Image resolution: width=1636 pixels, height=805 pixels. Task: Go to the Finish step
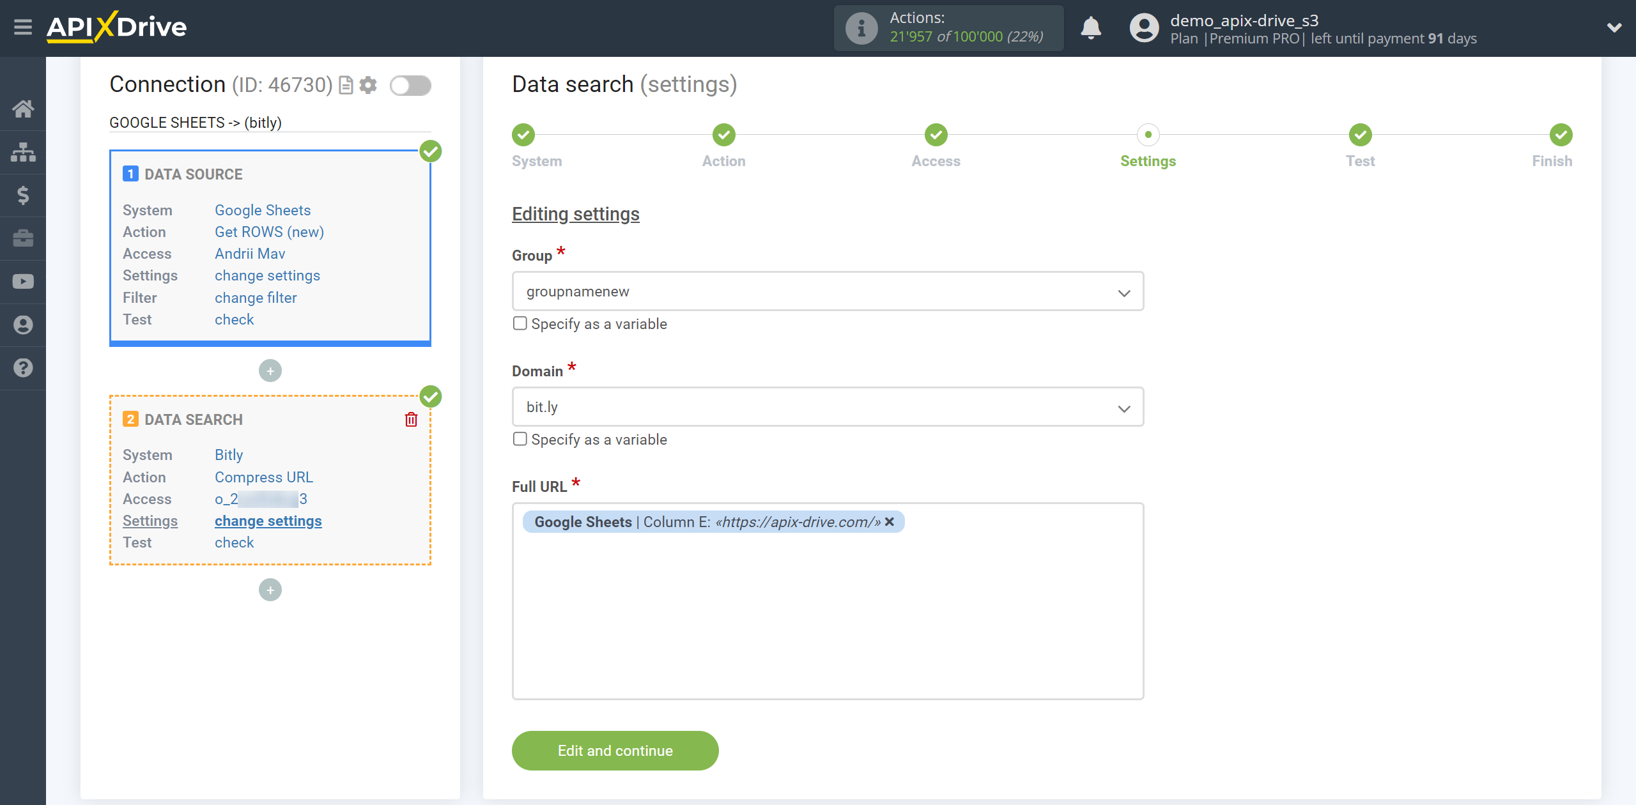pos(1561,135)
